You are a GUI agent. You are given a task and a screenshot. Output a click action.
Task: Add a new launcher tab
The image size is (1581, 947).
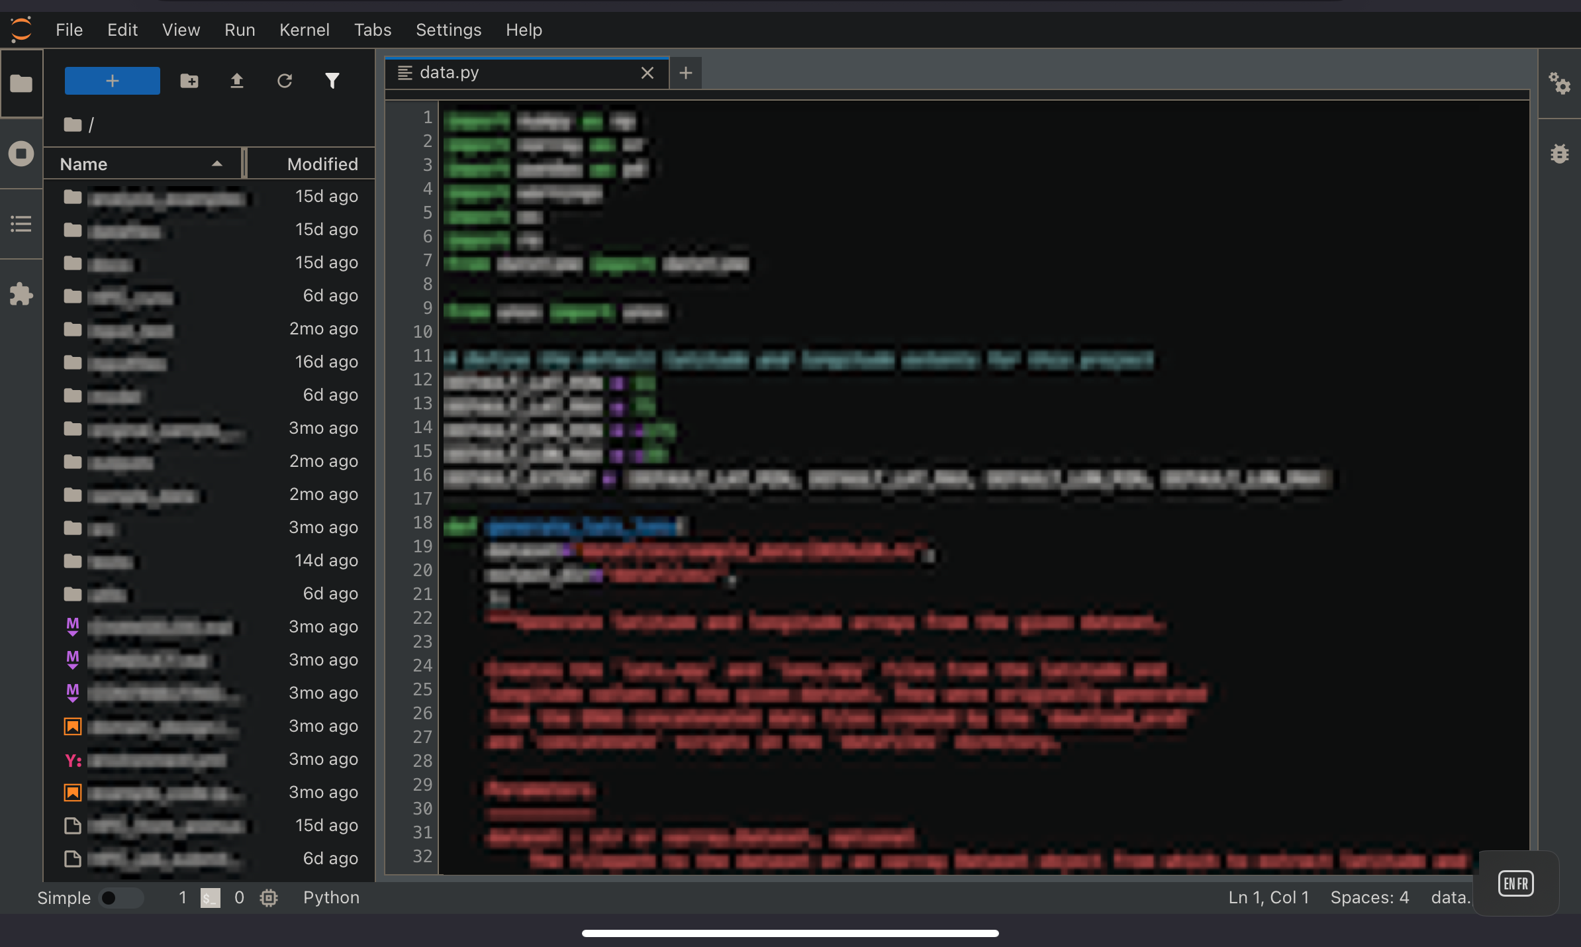(686, 73)
